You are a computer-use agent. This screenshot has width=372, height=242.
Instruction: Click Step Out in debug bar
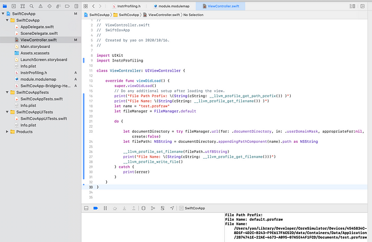134,208
